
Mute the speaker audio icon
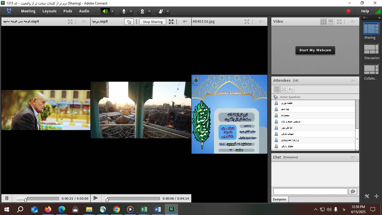point(105,11)
